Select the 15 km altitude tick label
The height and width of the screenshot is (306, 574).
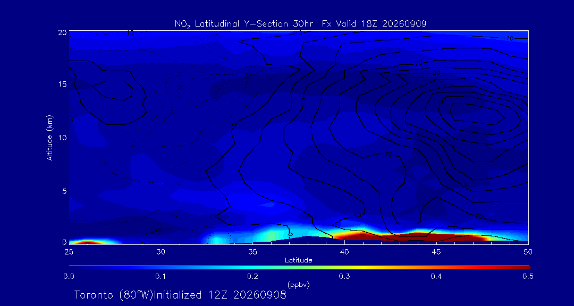[62, 84]
